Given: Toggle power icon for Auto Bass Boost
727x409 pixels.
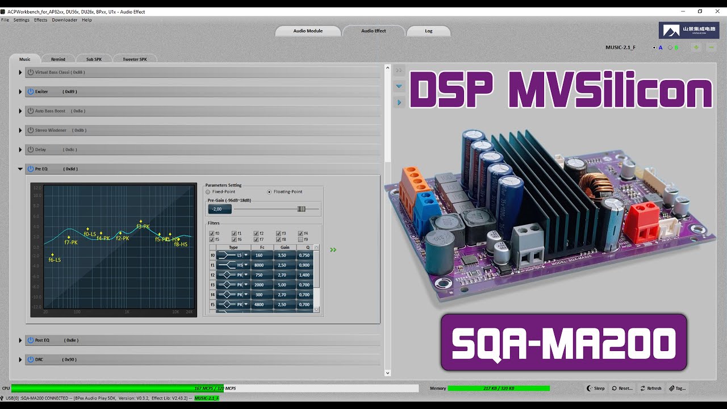Looking at the screenshot, I should tap(31, 111).
